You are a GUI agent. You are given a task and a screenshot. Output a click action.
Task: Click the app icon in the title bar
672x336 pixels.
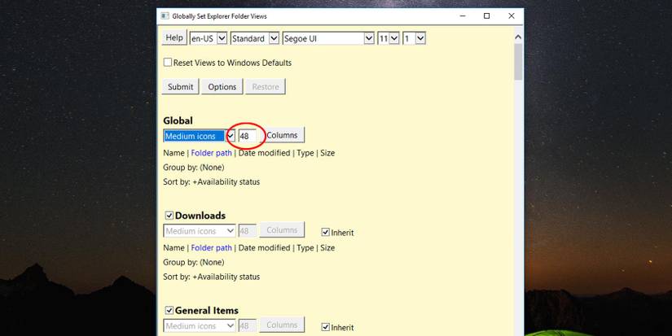point(165,16)
